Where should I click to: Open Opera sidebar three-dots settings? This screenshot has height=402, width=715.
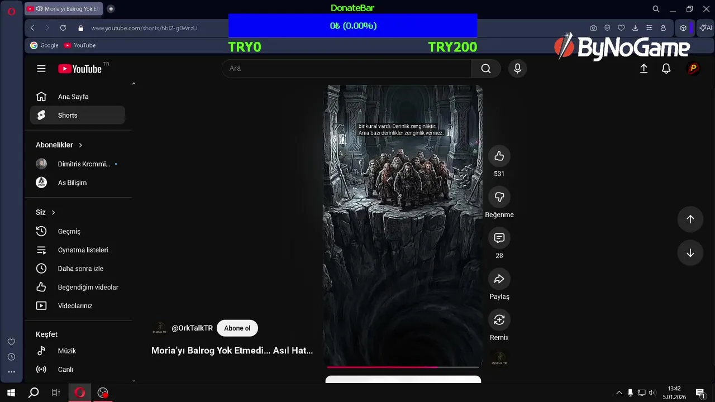[x=11, y=372]
